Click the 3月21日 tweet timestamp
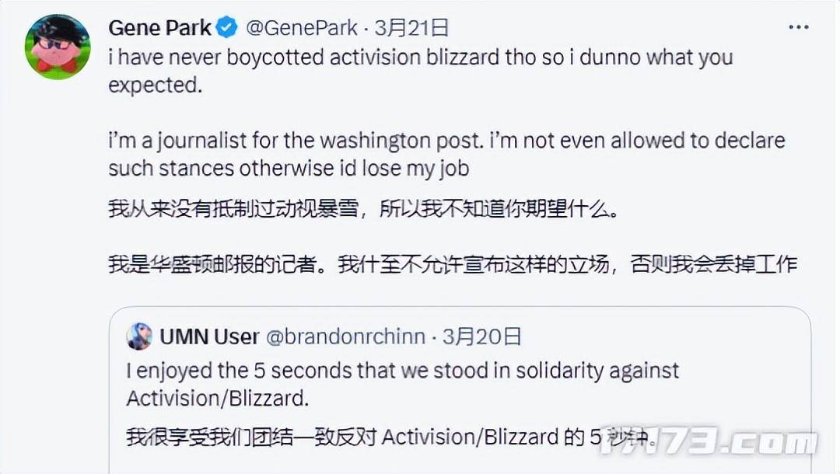840x474 pixels. (411, 29)
